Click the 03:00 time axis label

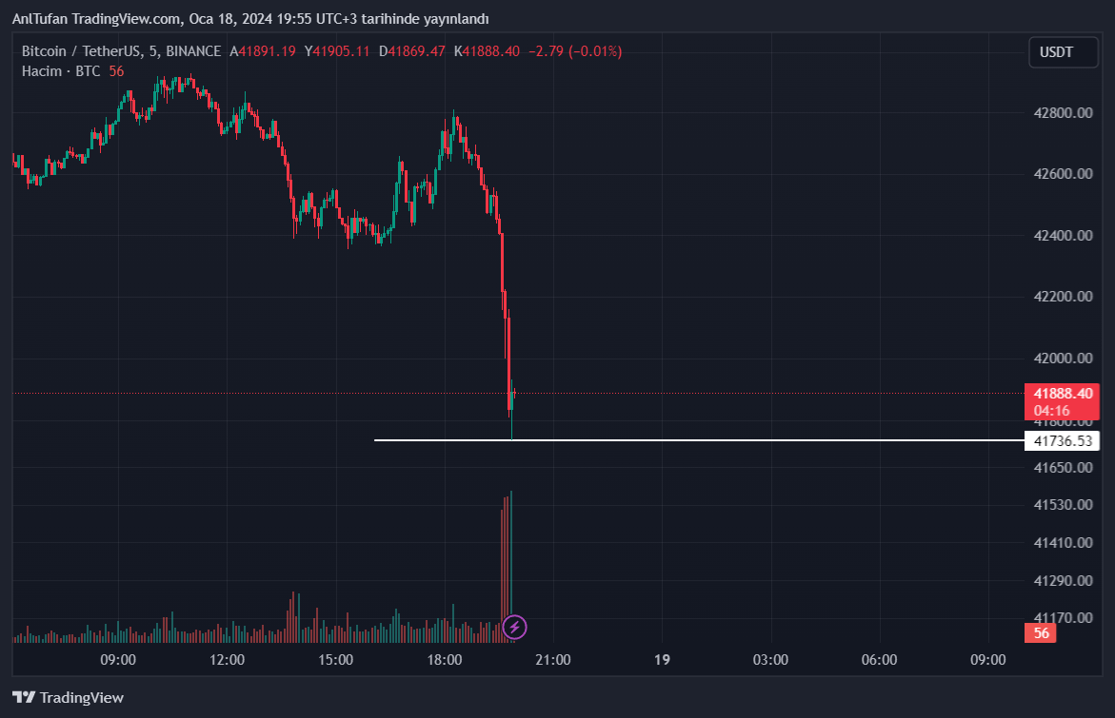[x=770, y=659]
